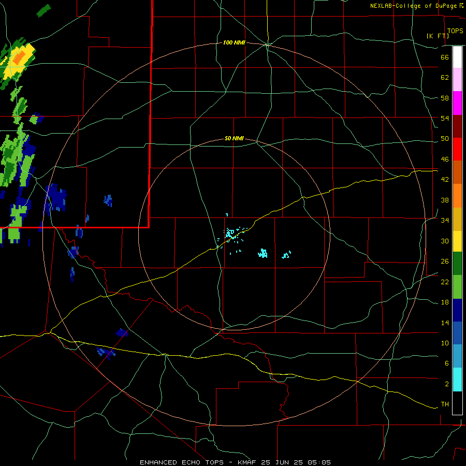The height and width of the screenshot is (466, 466).
Task: Select the magenta swatch in the color scale
Action: click(x=457, y=103)
